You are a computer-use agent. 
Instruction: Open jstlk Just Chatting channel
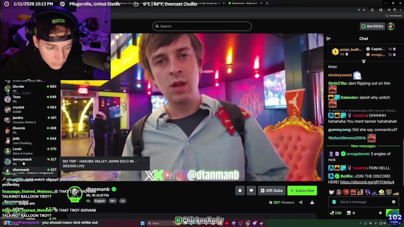(30, 140)
